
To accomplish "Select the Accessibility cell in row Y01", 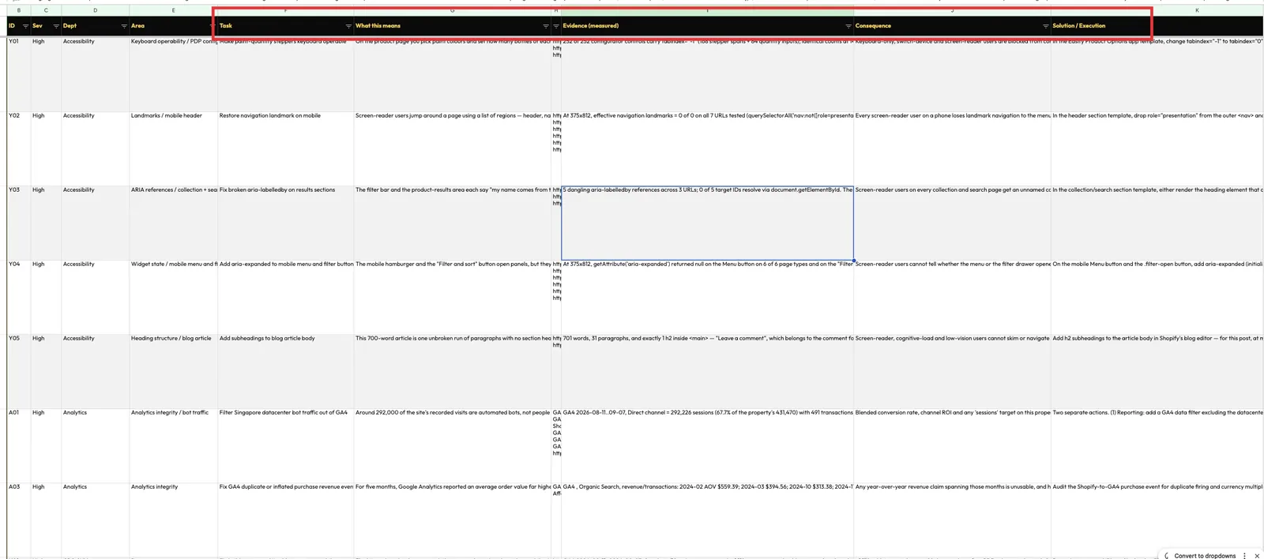I will pyautogui.click(x=96, y=74).
